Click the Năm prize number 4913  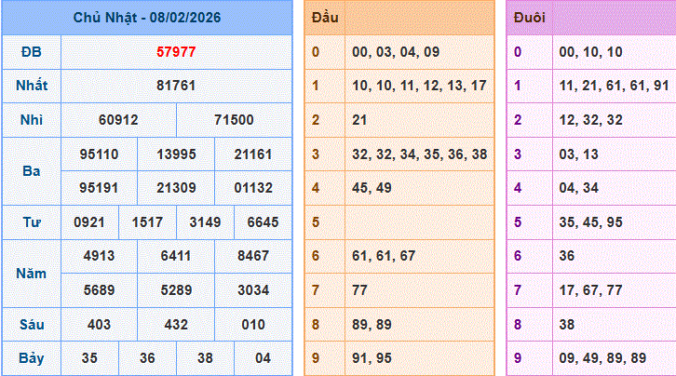coord(99,256)
